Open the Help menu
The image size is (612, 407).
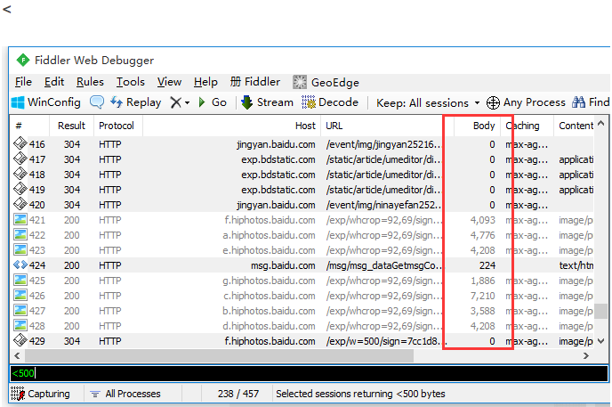[205, 82]
